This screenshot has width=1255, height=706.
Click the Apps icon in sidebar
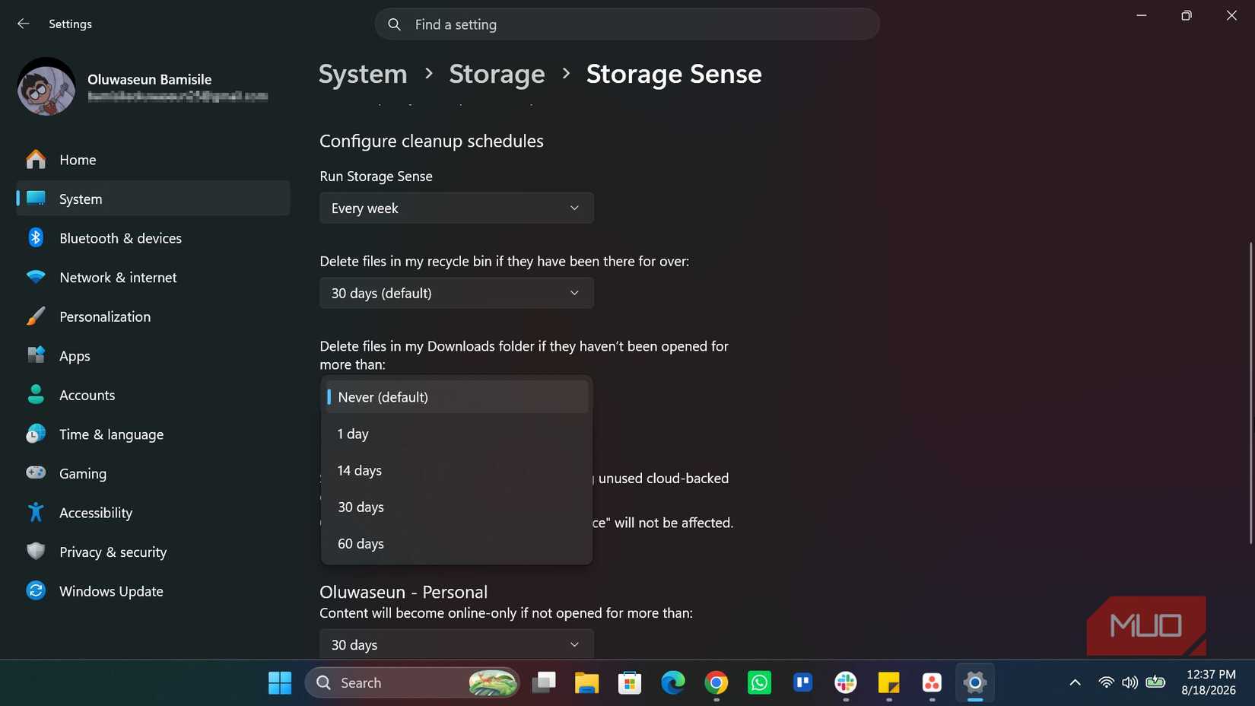point(36,355)
